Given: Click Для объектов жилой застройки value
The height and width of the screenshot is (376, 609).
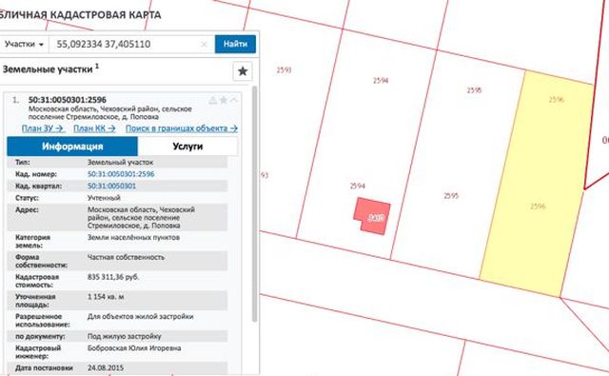Looking at the screenshot, I should 140,317.
